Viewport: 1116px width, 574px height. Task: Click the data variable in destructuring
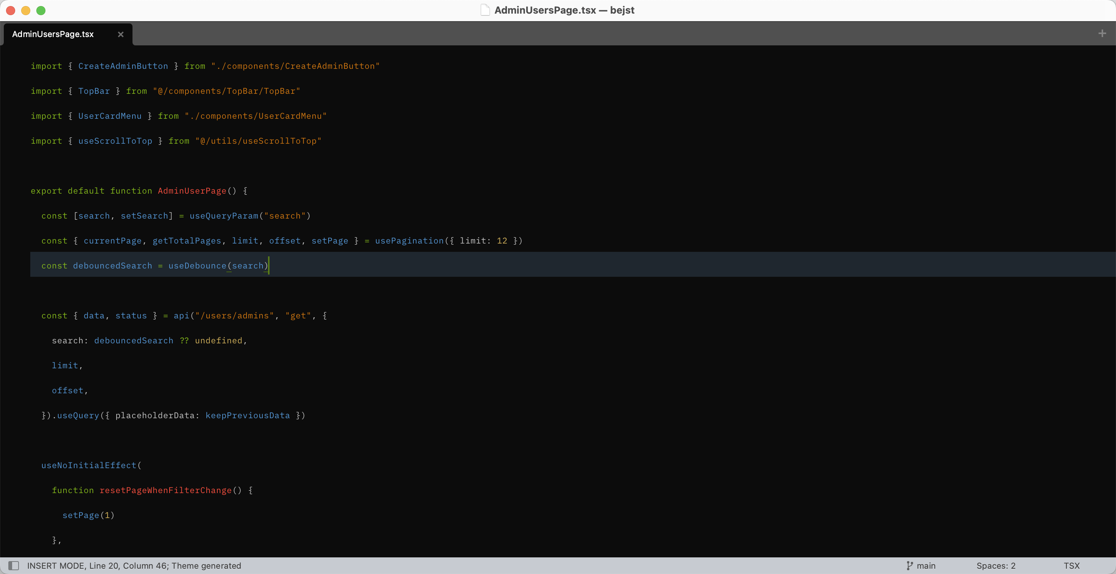tap(94, 316)
